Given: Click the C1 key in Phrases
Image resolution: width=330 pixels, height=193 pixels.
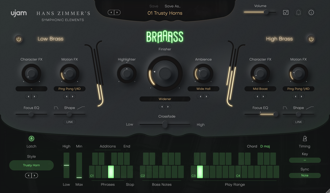Looking at the screenshot, I should 92,172.
